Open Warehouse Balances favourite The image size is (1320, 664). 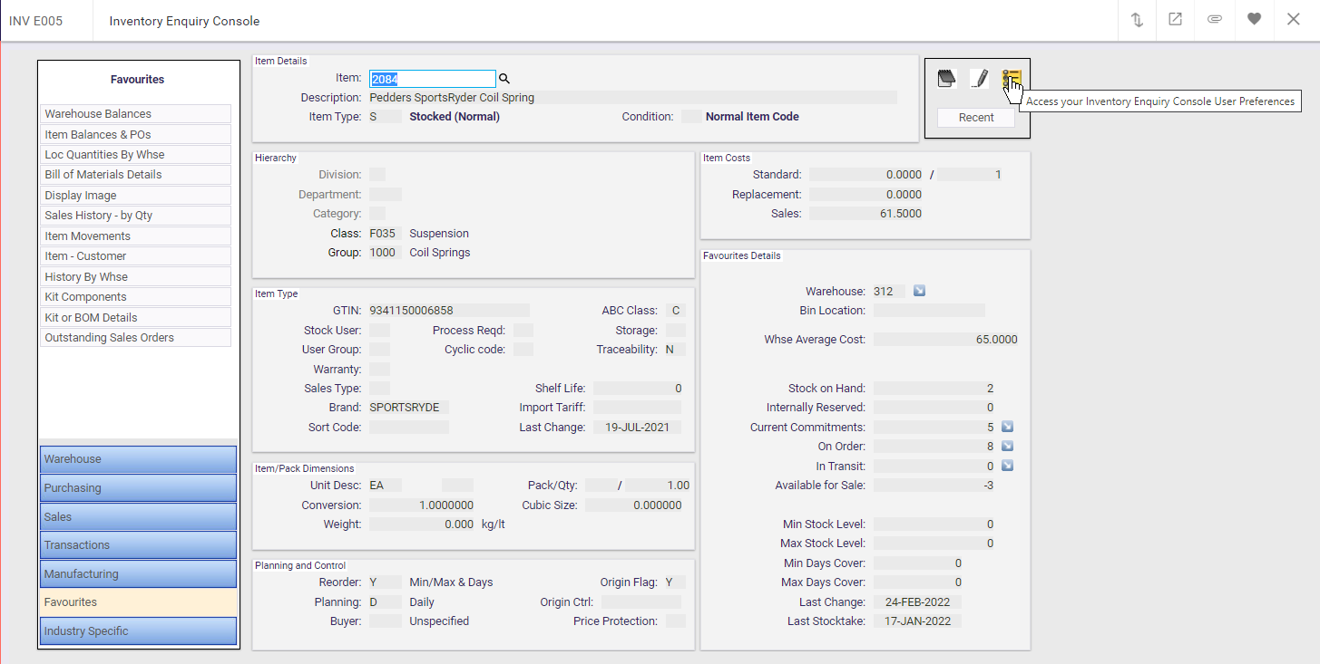136,114
